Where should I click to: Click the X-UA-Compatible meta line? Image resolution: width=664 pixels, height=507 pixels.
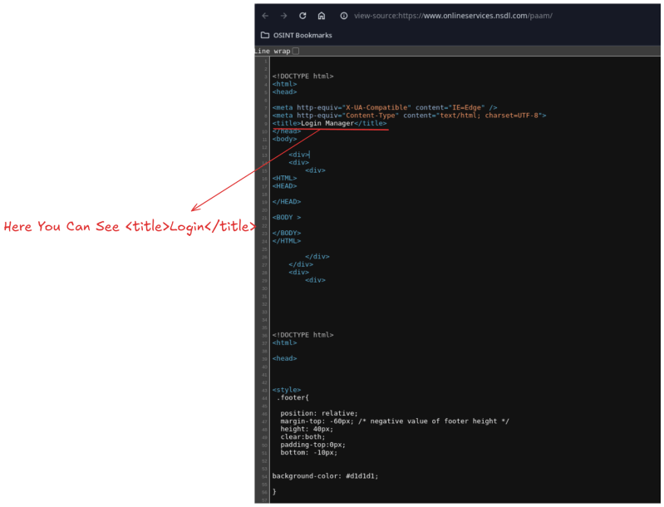[x=385, y=107]
